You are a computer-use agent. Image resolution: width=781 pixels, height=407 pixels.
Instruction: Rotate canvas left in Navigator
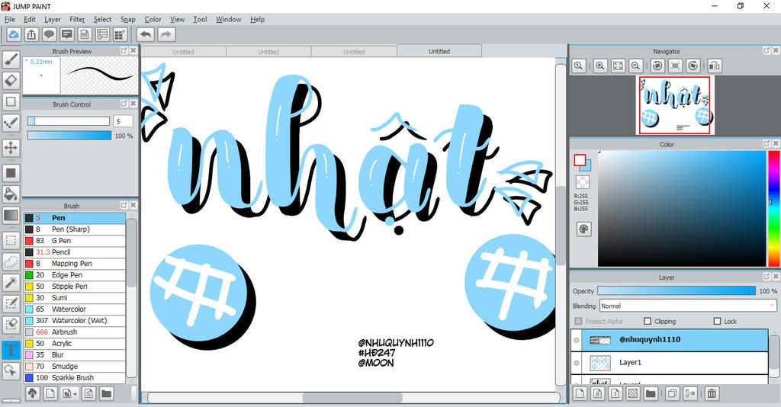[657, 66]
